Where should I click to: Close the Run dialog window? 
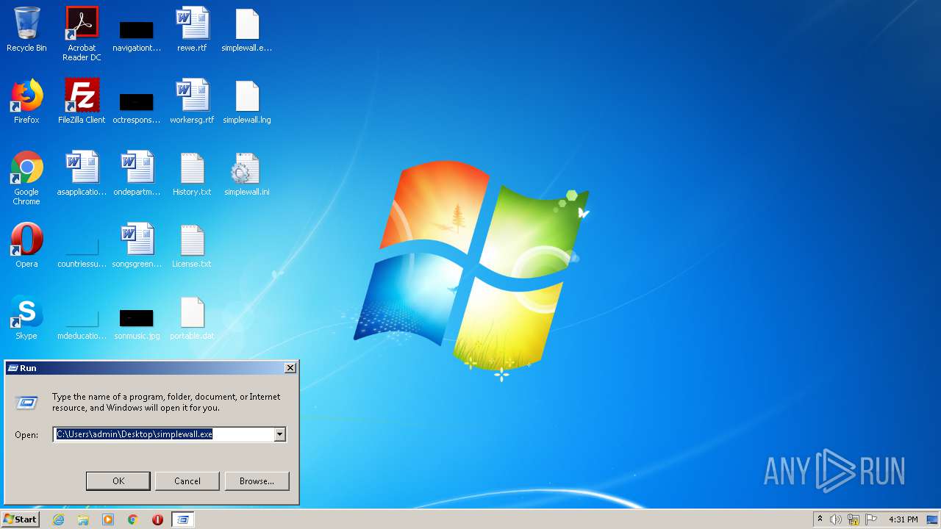point(290,367)
